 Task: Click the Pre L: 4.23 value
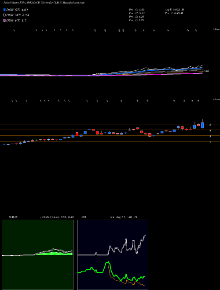click(137, 17)
